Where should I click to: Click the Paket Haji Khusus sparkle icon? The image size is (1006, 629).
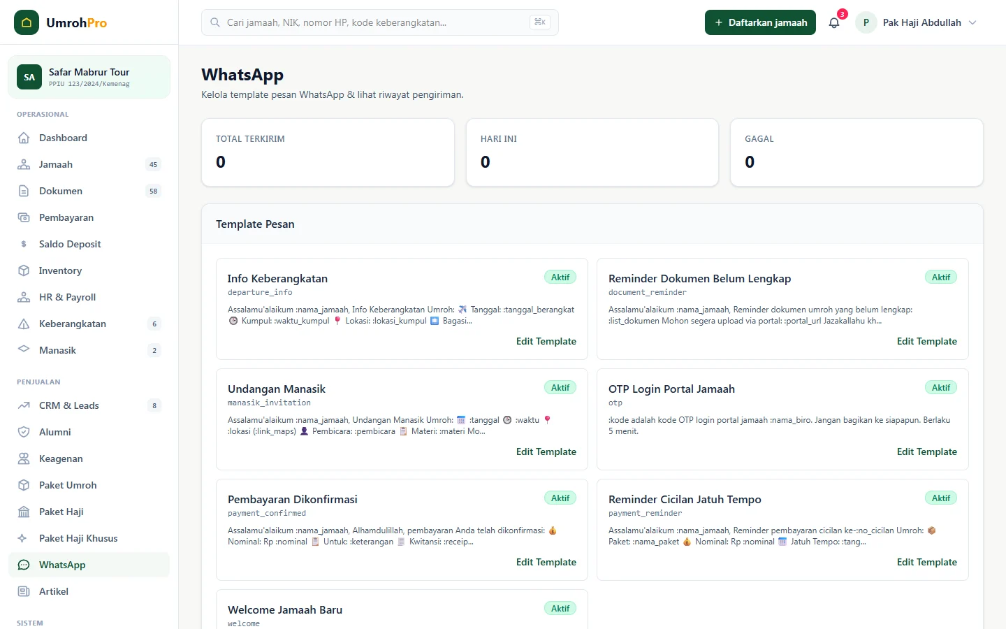coord(22,538)
